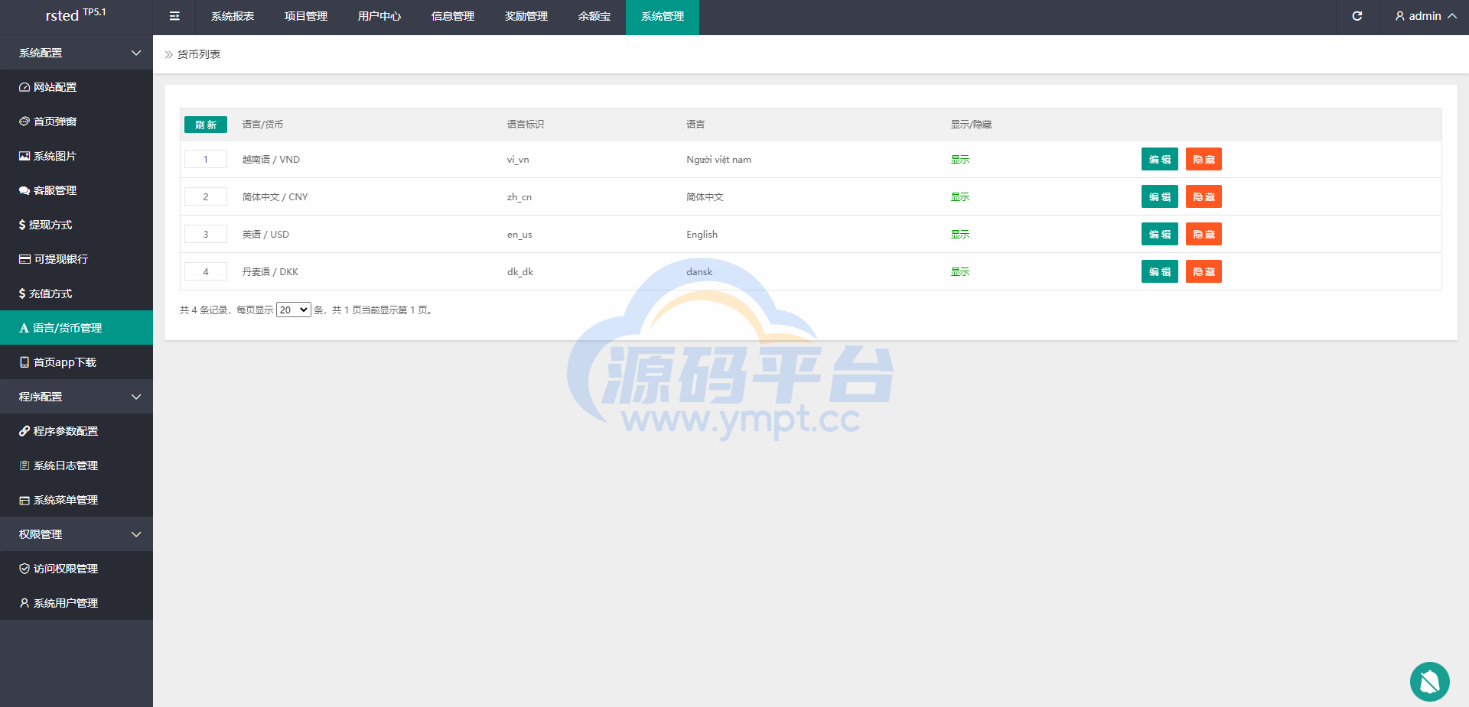Image resolution: width=1469 pixels, height=707 pixels.
Task: Click the breadcrumb double-arrow icon
Action: (x=169, y=54)
